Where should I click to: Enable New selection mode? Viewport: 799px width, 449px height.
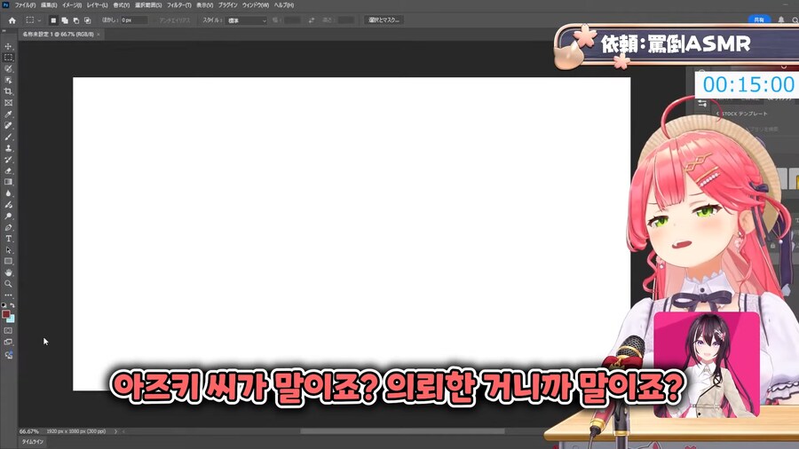53,20
